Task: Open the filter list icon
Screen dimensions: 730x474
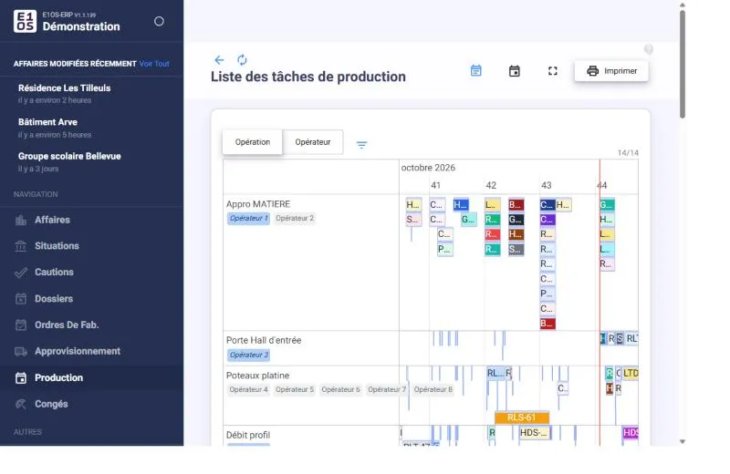Action: (x=361, y=145)
